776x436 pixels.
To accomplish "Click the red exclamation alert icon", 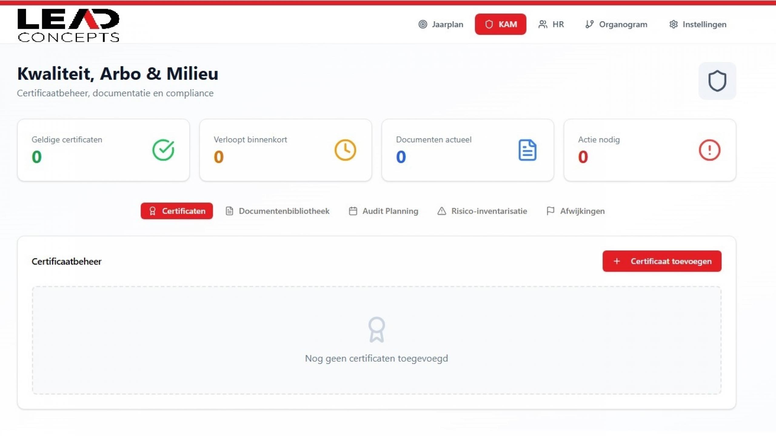I will (709, 150).
